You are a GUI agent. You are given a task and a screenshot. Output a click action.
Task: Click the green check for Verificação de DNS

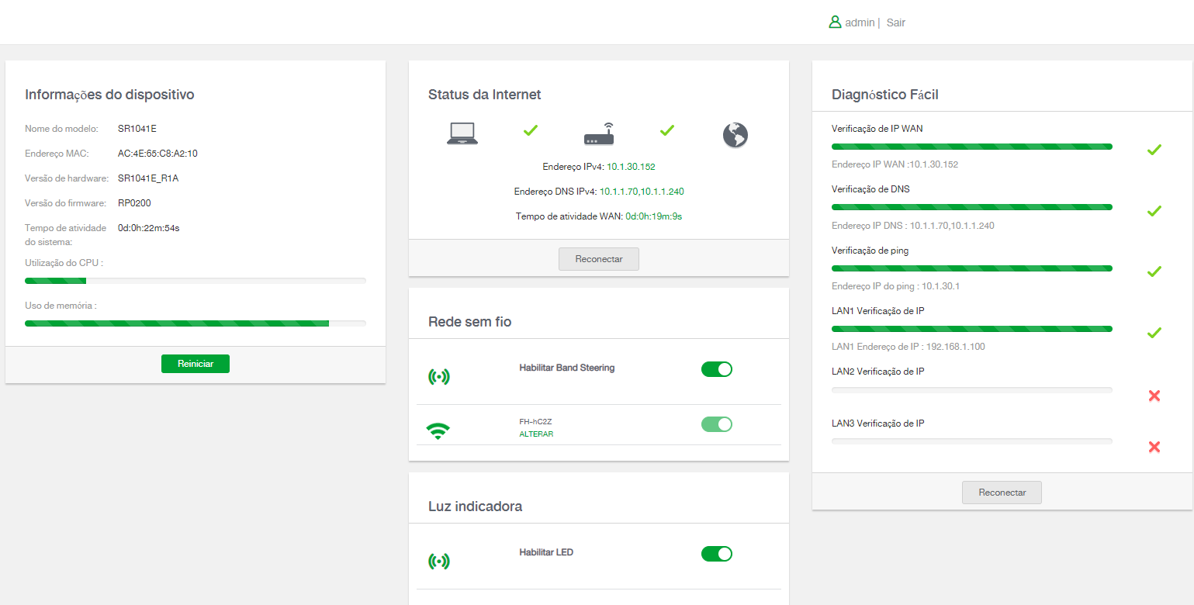point(1154,211)
